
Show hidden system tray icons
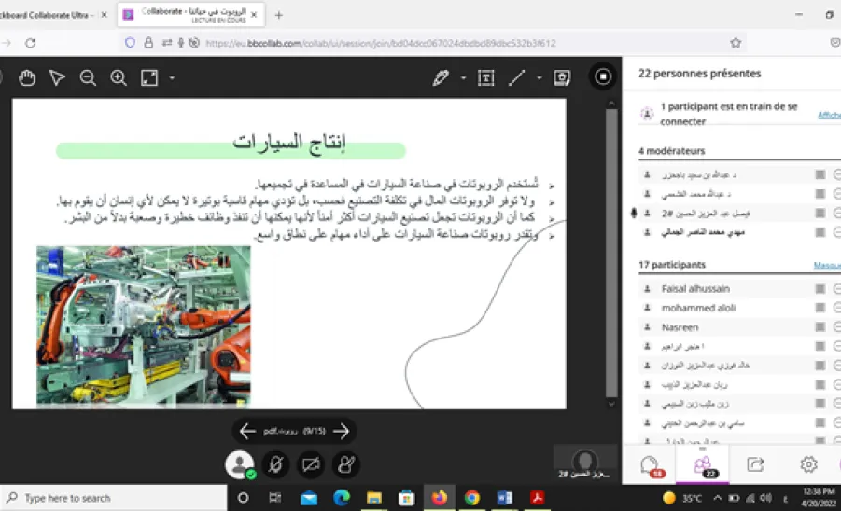point(717,498)
